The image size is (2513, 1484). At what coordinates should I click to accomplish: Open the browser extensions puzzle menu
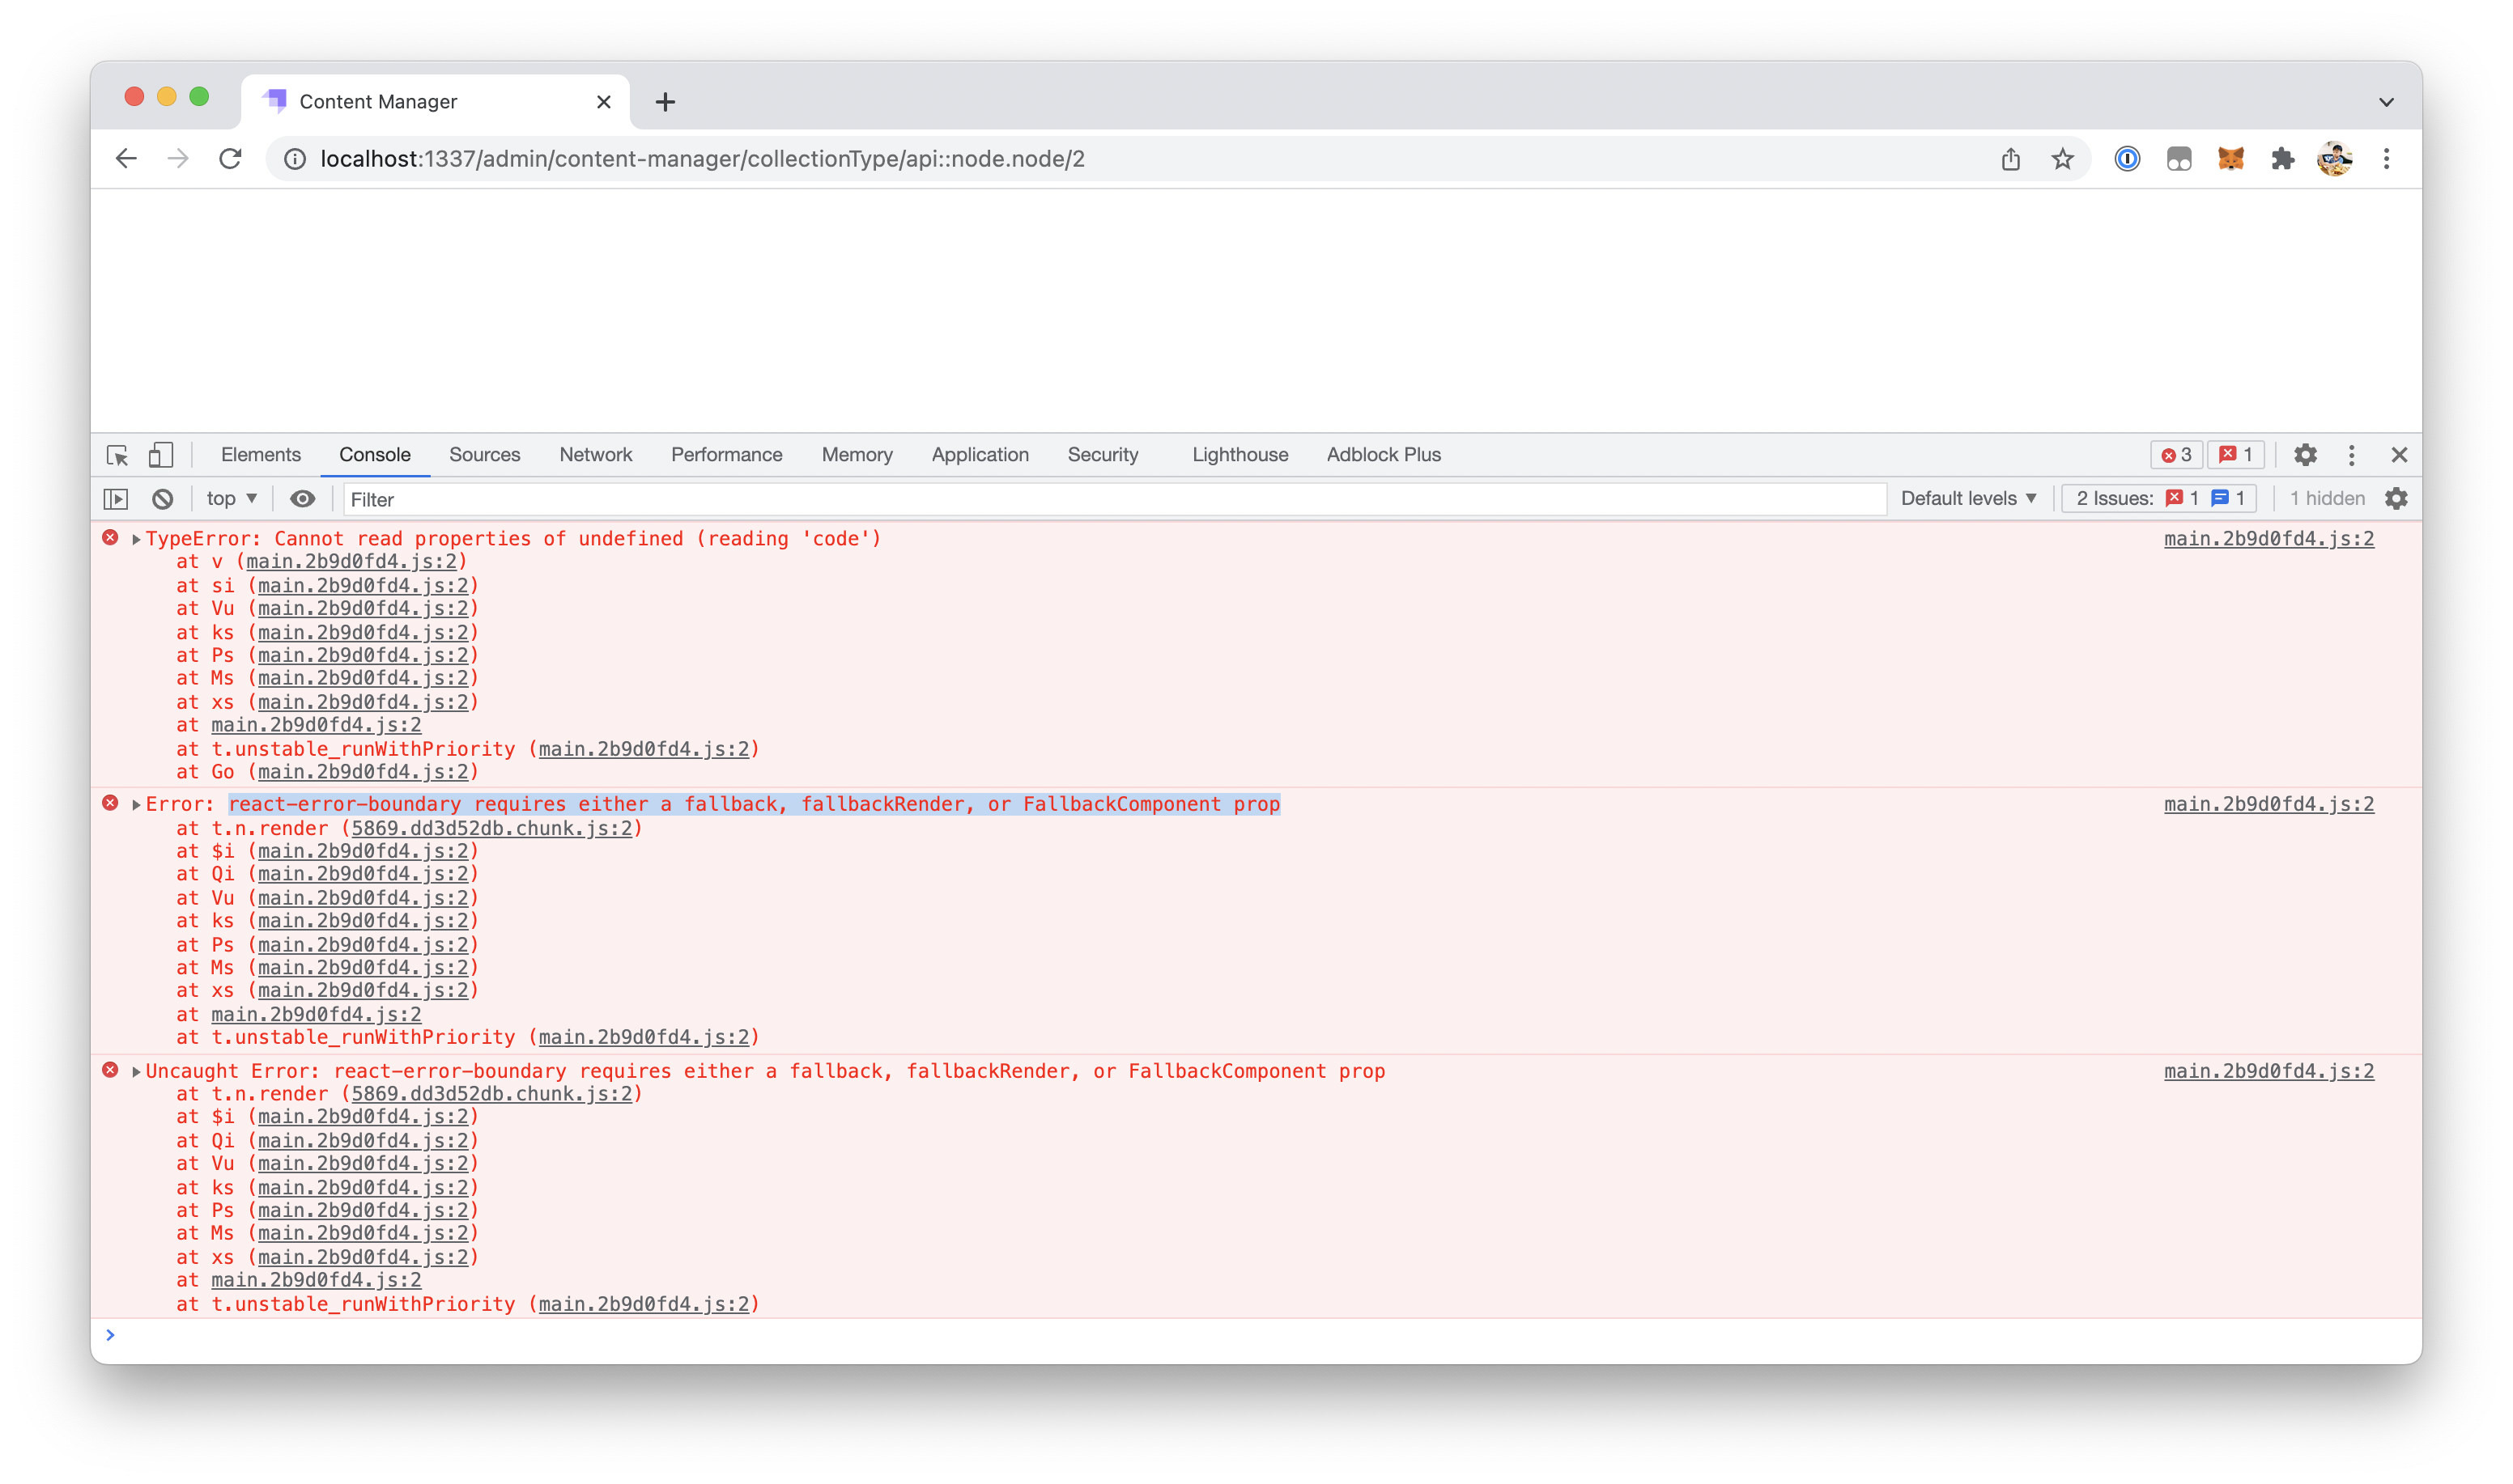pyautogui.click(x=2282, y=158)
